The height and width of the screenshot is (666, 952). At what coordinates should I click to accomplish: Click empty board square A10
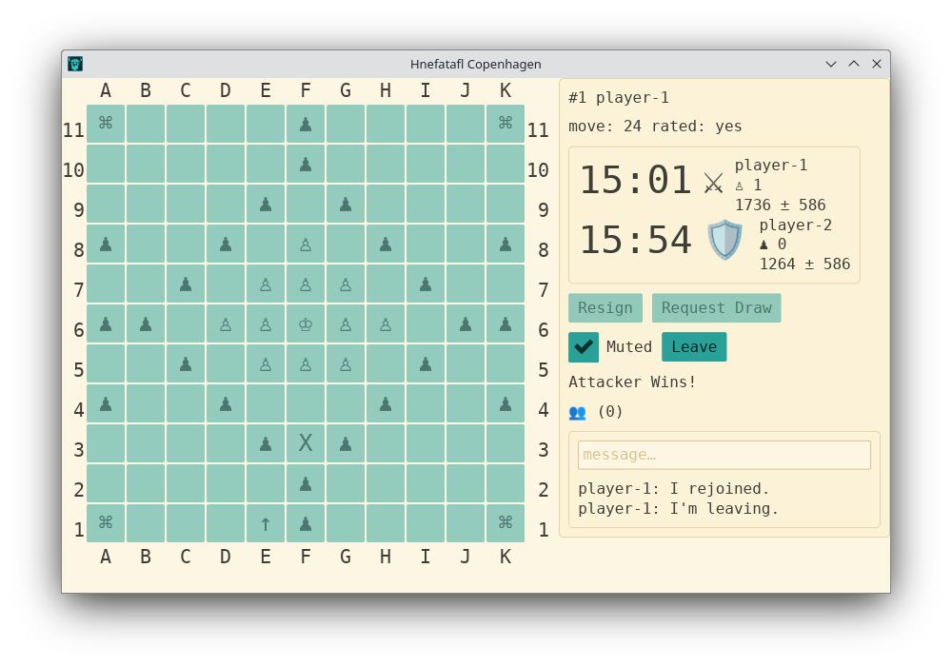coord(106,165)
